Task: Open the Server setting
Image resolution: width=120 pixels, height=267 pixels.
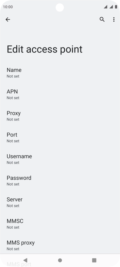Action: click(60, 203)
